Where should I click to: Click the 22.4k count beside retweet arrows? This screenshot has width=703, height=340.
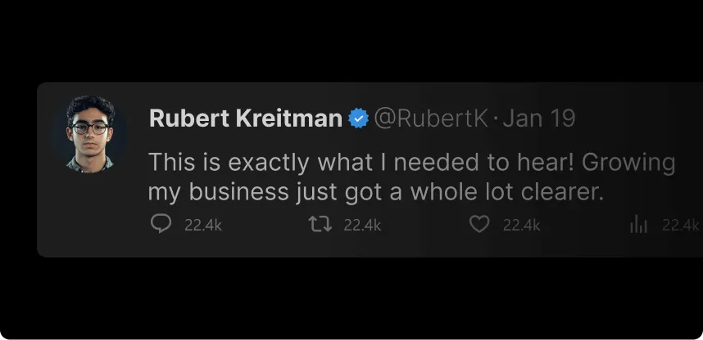tap(362, 225)
